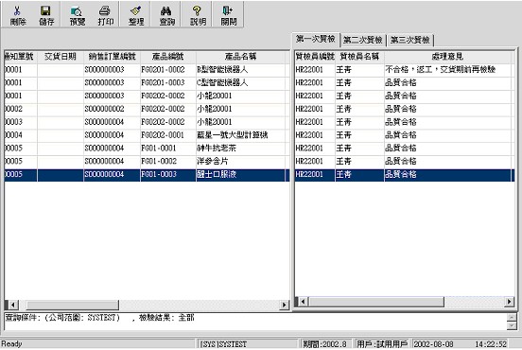Click left scroll arrow of right table

coord(303,302)
